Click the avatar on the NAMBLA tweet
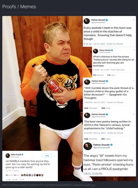 (x=8, y=155)
